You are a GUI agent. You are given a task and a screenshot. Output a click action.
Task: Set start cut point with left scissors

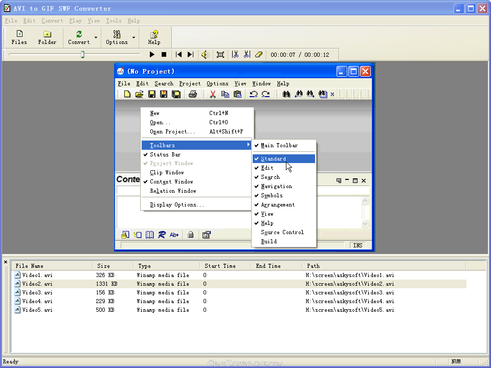coord(235,55)
